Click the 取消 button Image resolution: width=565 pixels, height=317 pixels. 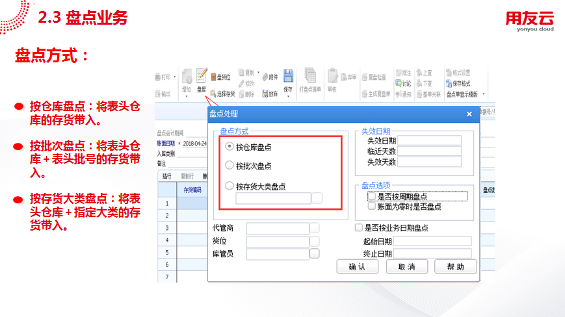[407, 266]
